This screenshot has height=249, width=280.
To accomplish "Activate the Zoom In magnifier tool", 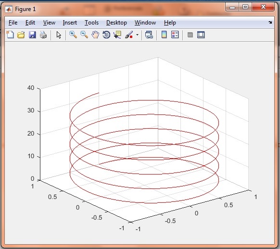I will point(73,35).
